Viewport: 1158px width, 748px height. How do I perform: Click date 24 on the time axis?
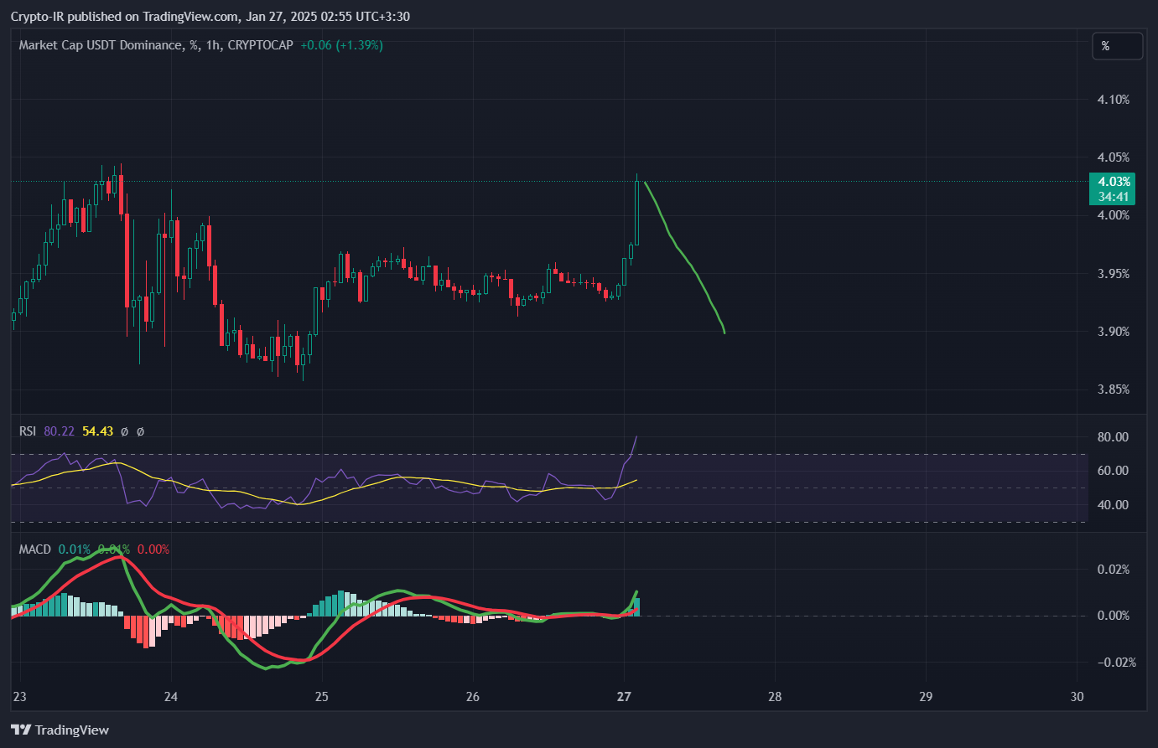[x=171, y=697]
